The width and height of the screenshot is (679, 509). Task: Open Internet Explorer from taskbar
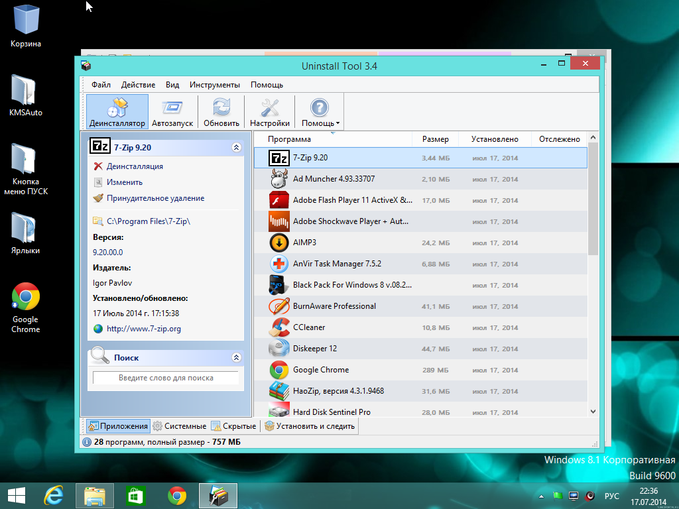54,496
